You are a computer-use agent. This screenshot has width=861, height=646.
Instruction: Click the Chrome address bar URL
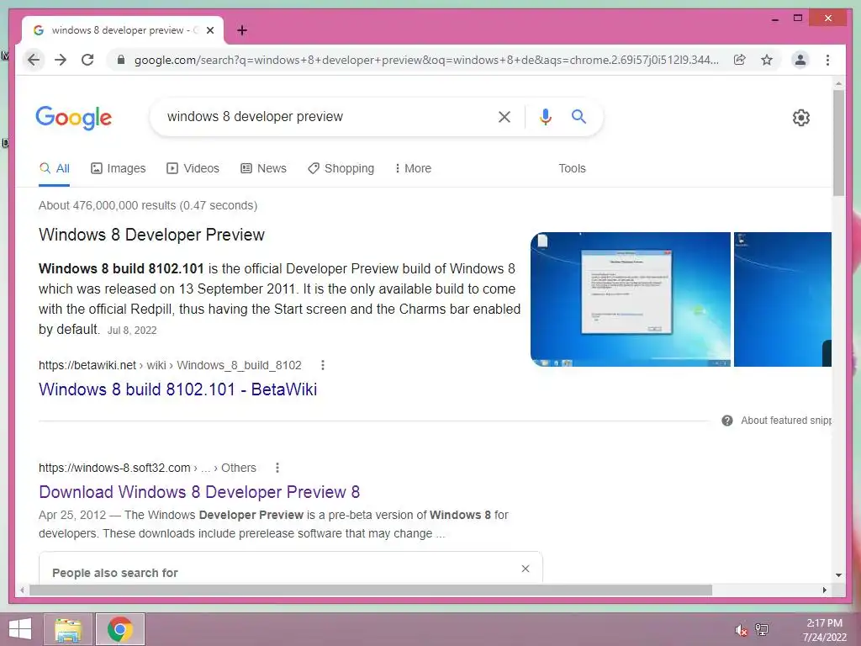426,60
